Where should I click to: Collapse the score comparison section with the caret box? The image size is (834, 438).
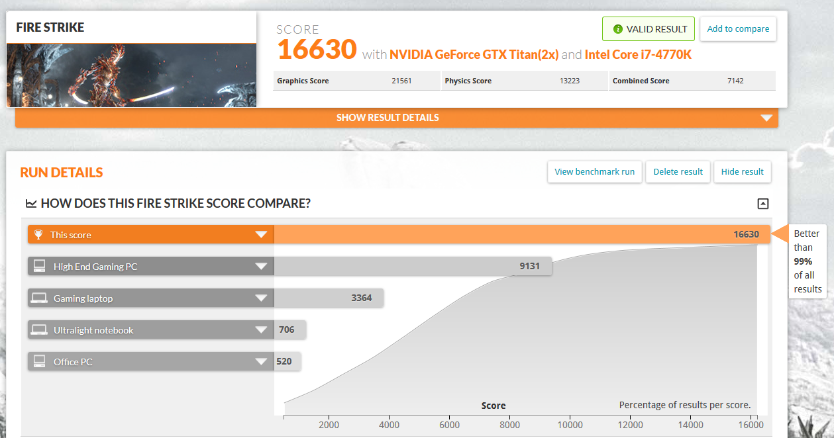point(762,204)
